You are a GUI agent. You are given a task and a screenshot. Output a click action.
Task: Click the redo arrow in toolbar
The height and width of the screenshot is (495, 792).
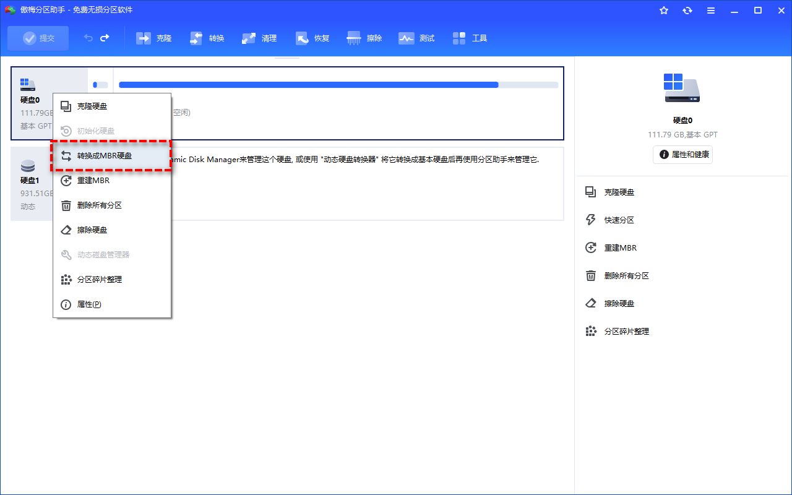[x=105, y=38]
